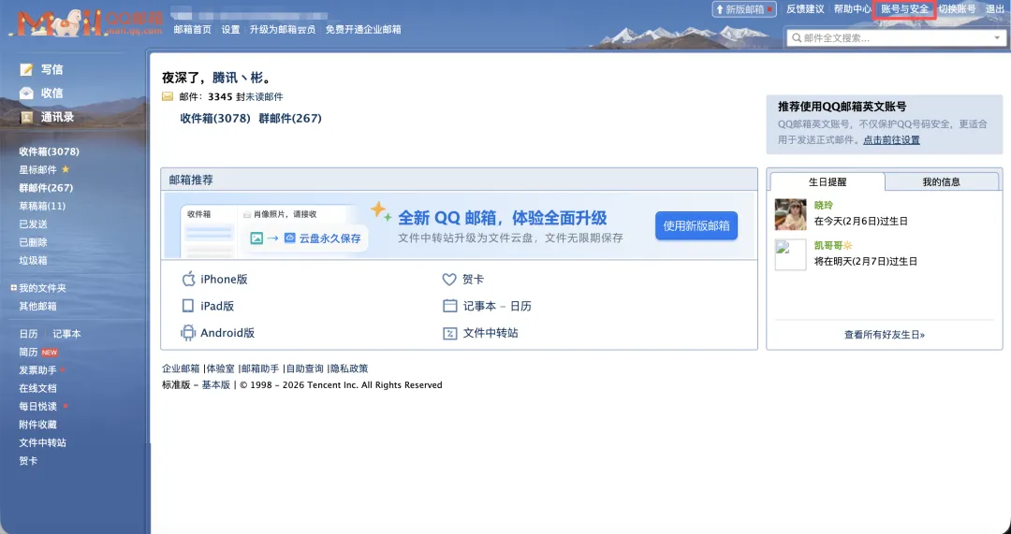Image resolution: width=1011 pixels, height=534 pixels.
Task: Click the 收信 envelope icon
Action: point(26,94)
